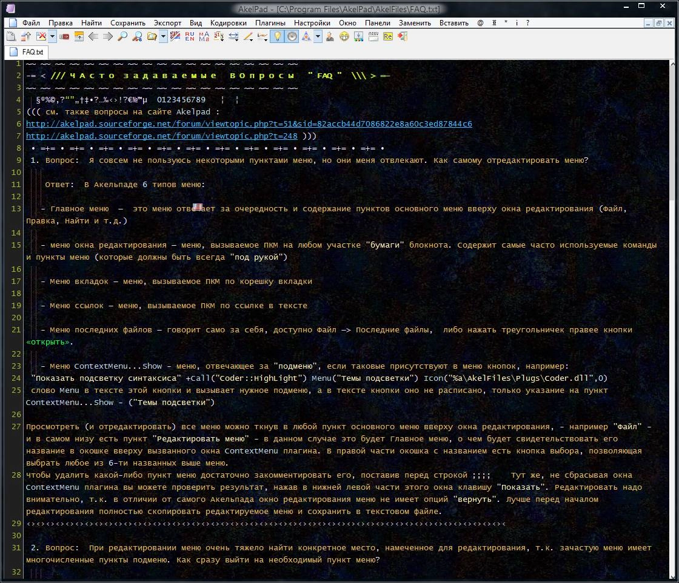Open the pencil marker dropdown icon

pyautogui.click(x=248, y=37)
